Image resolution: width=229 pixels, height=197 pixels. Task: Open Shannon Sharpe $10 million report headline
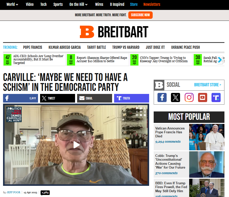[102, 59]
